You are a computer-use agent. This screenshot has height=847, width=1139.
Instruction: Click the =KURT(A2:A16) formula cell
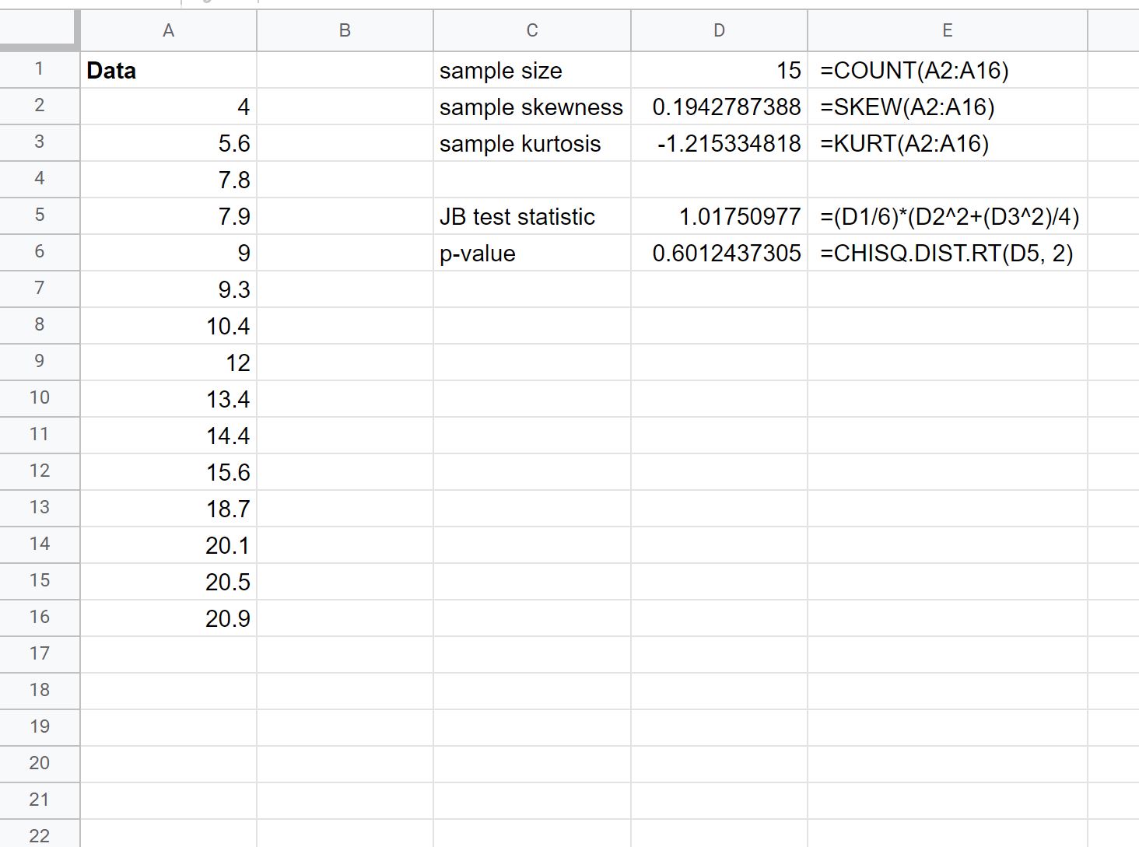(947, 143)
